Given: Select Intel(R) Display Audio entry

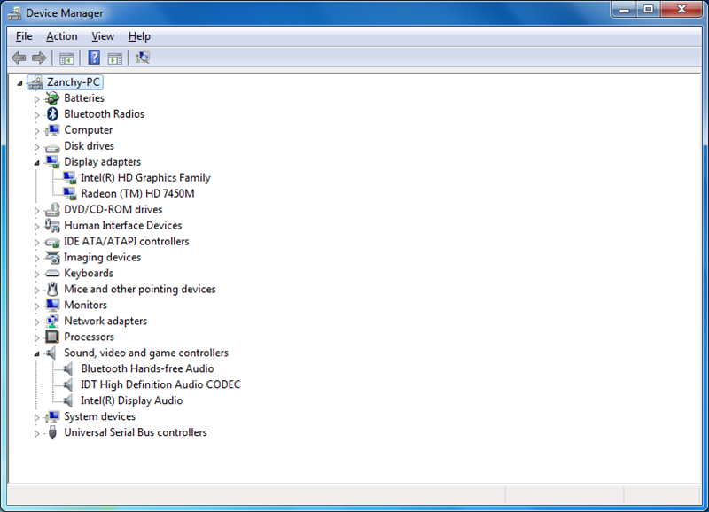Looking at the screenshot, I should (131, 400).
